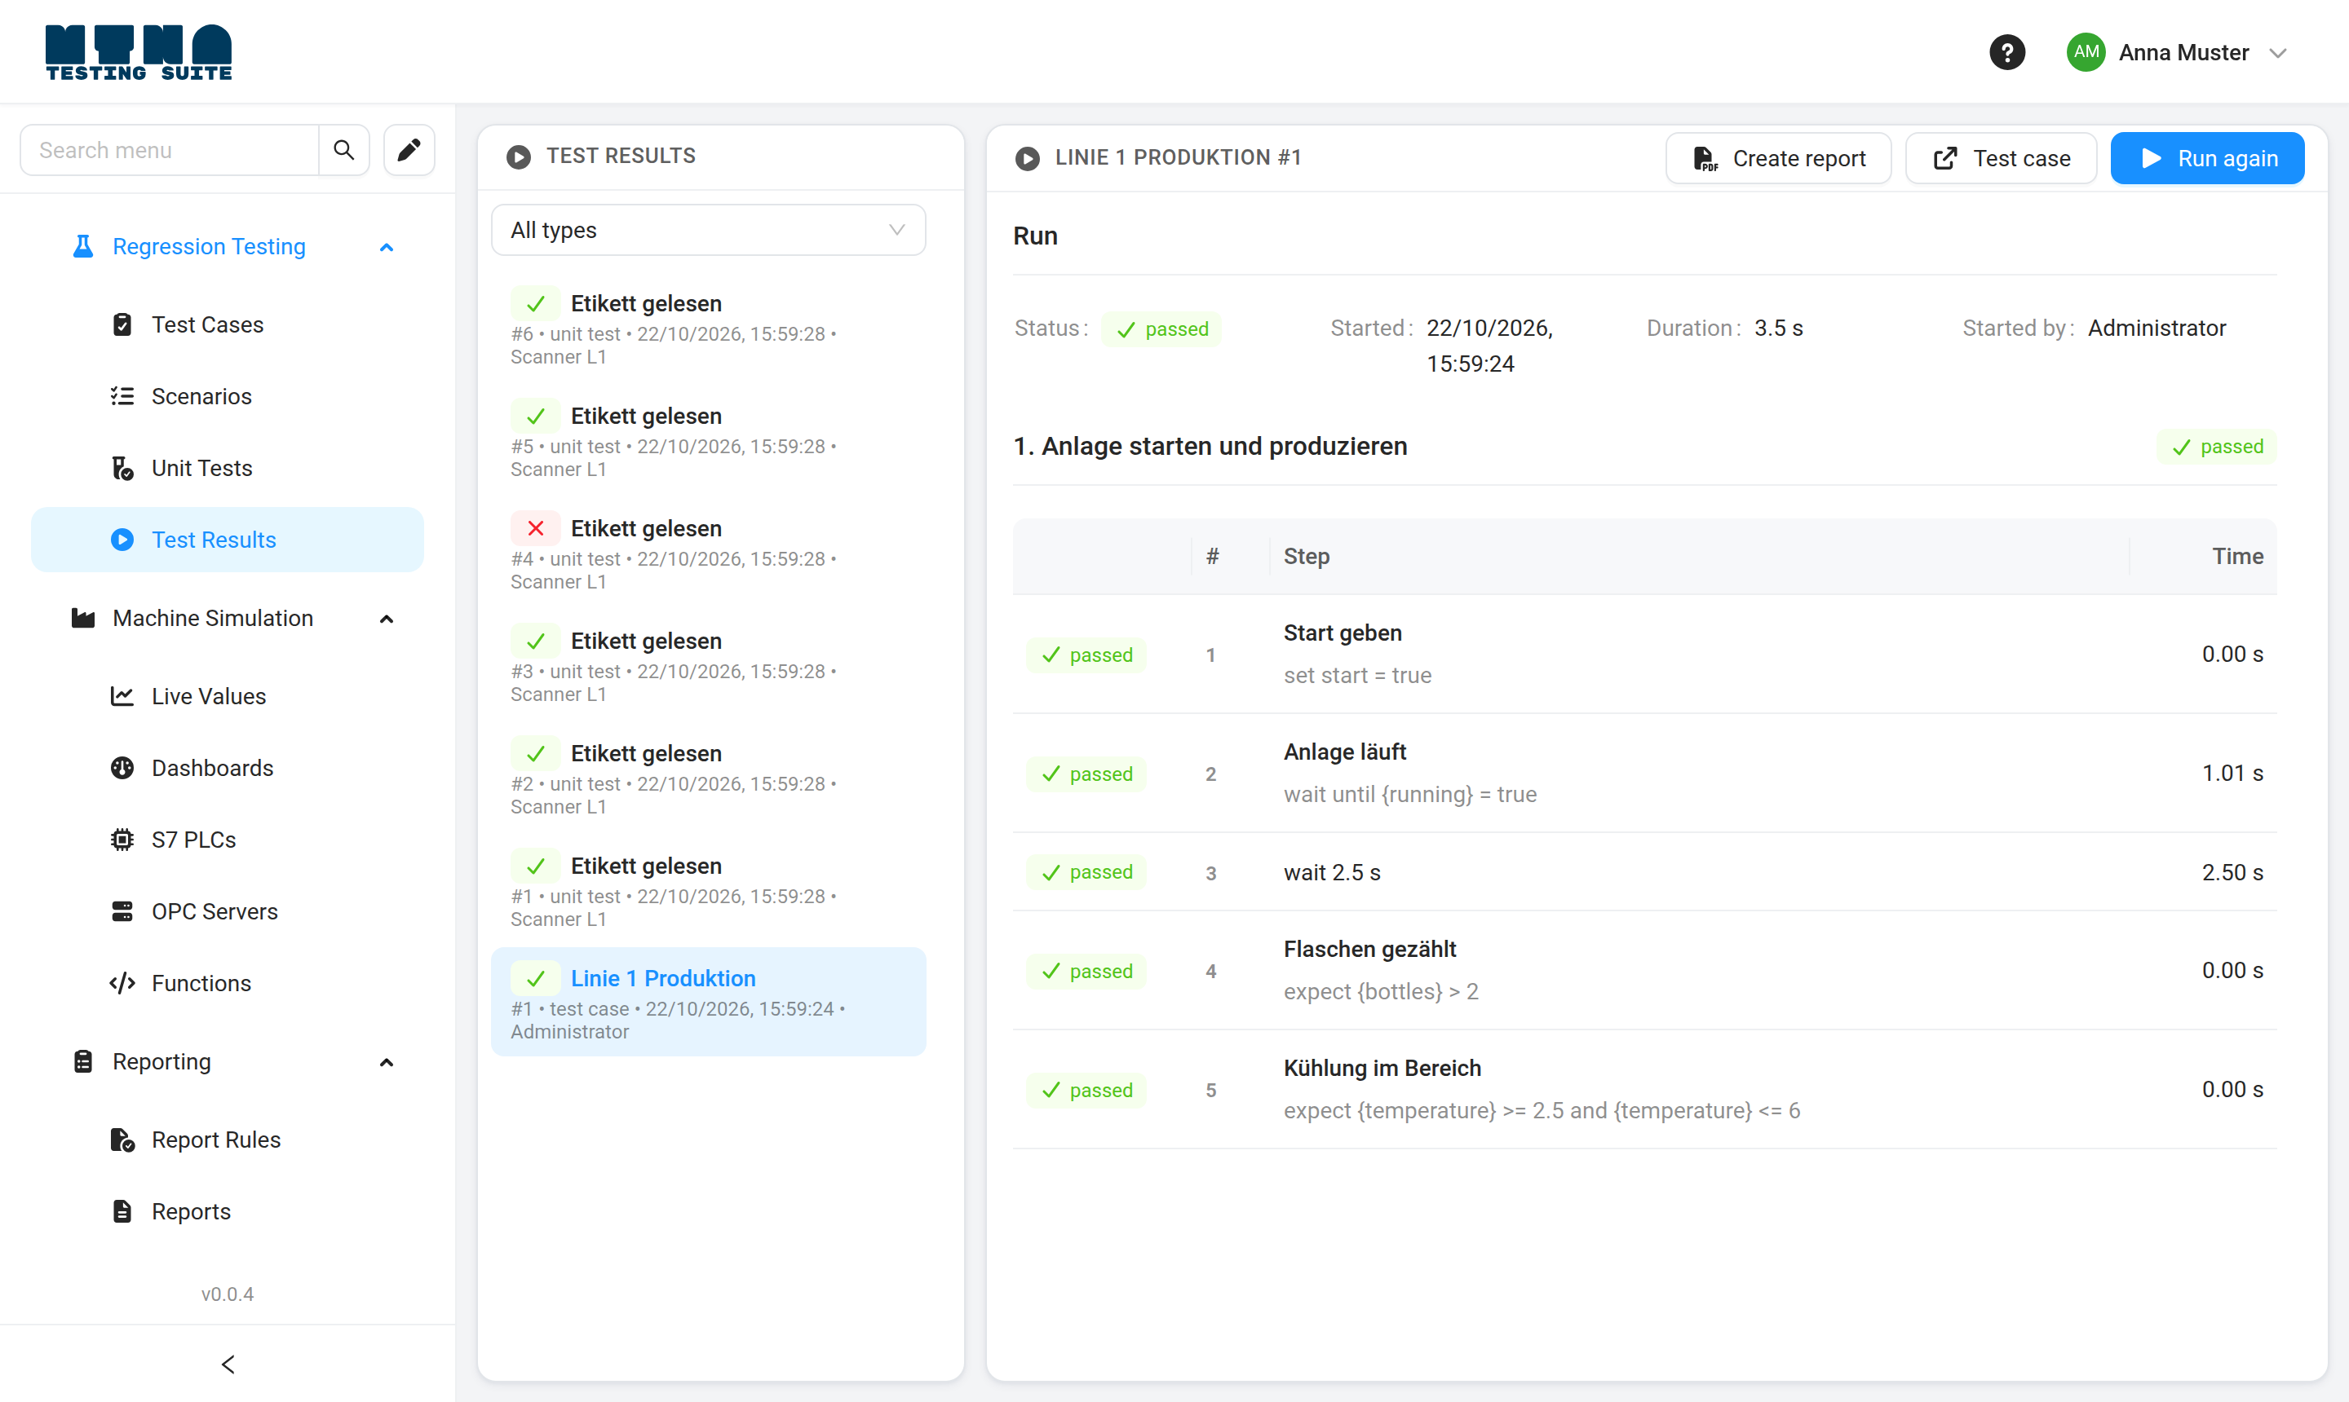The width and height of the screenshot is (2349, 1402).
Task: Click the Reports document icon
Action: (x=122, y=1212)
